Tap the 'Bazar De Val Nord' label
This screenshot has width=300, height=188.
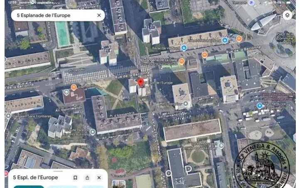pos(166,48)
